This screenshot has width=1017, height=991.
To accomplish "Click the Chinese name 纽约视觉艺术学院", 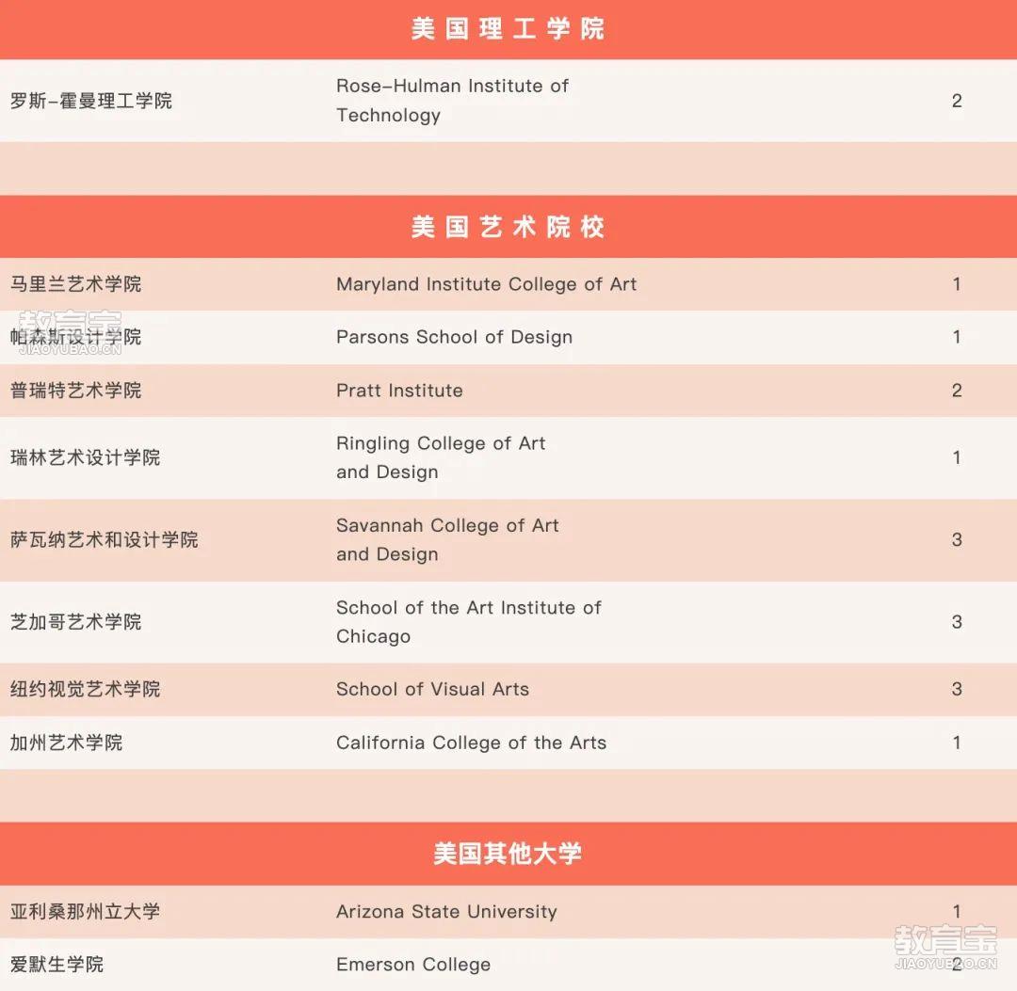I will coord(85,689).
